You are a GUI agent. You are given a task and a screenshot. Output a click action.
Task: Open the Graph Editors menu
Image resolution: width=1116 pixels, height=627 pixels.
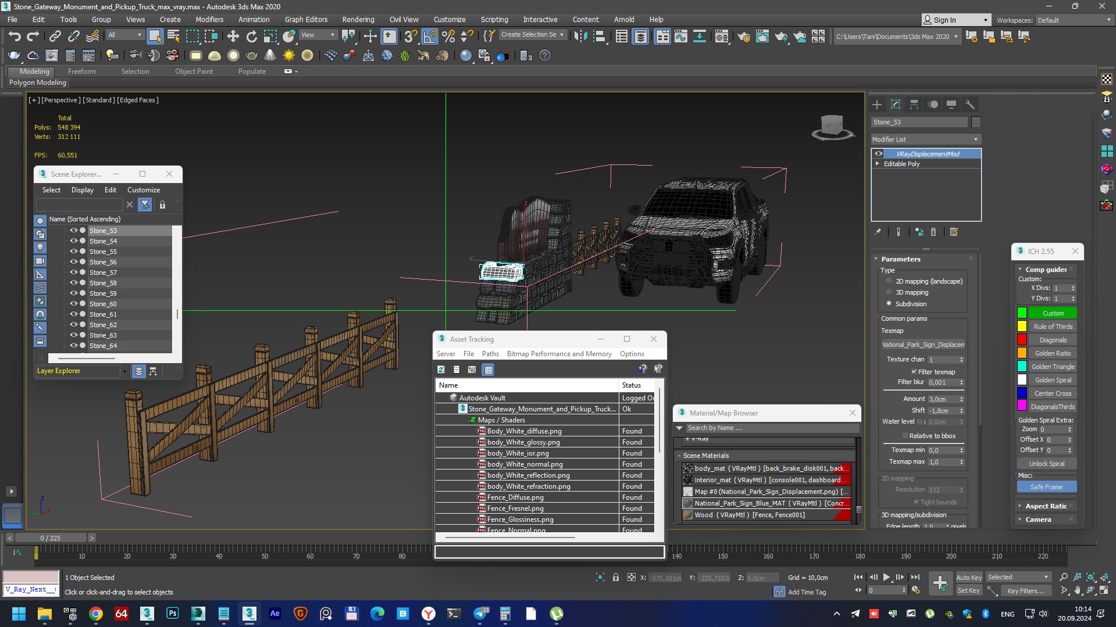click(306, 20)
